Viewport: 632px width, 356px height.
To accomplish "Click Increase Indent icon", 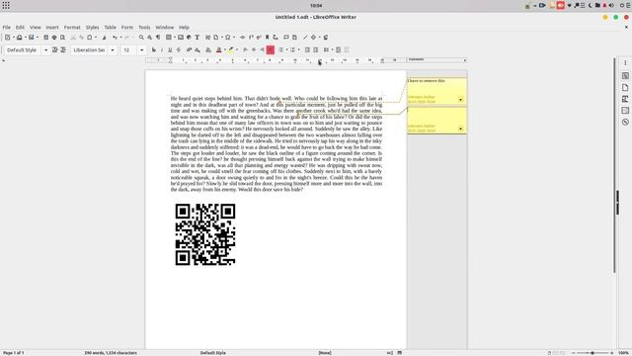I will coord(307,50).
